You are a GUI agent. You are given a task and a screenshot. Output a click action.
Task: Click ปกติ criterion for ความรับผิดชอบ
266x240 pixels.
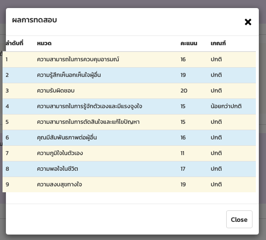[216, 90]
